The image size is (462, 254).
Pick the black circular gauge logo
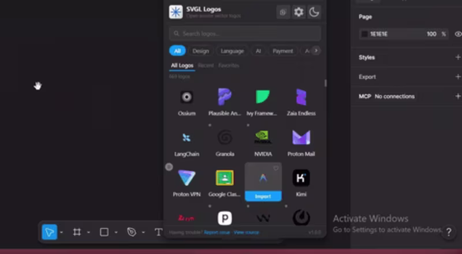point(301,218)
